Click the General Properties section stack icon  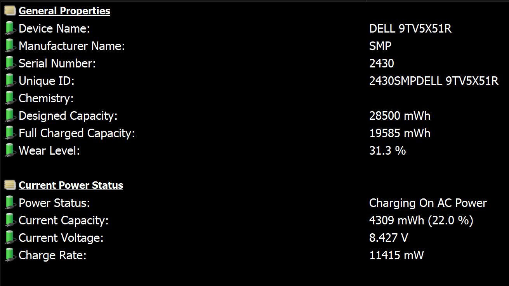pos(10,11)
